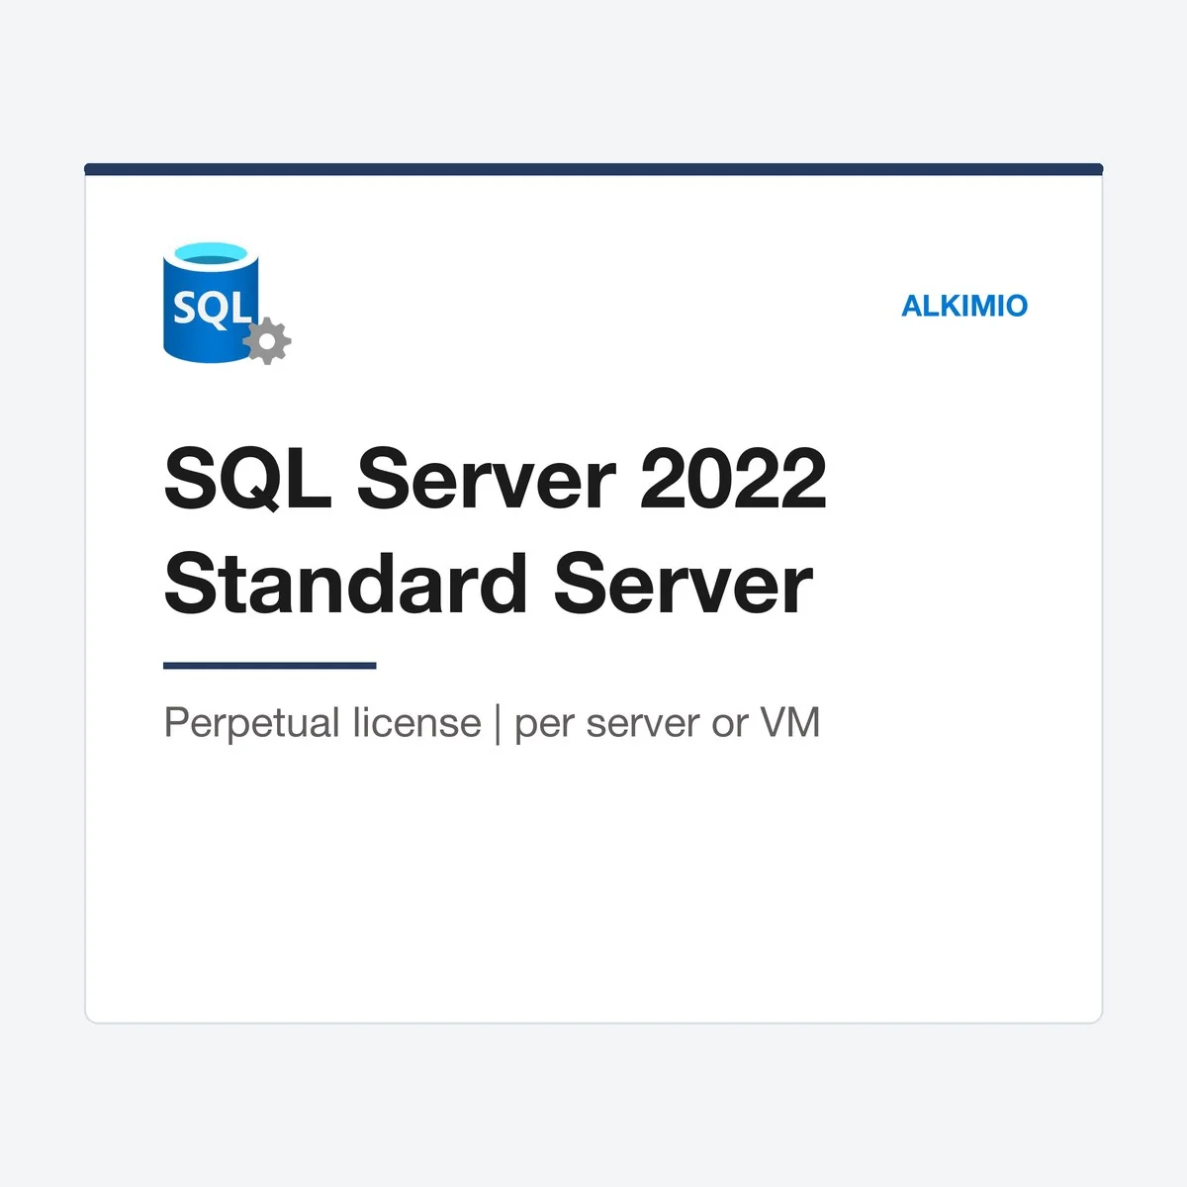Viewport: 1187px width, 1187px height.
Task: Click the blue SQL database icon
Action: tap(227, 303)
